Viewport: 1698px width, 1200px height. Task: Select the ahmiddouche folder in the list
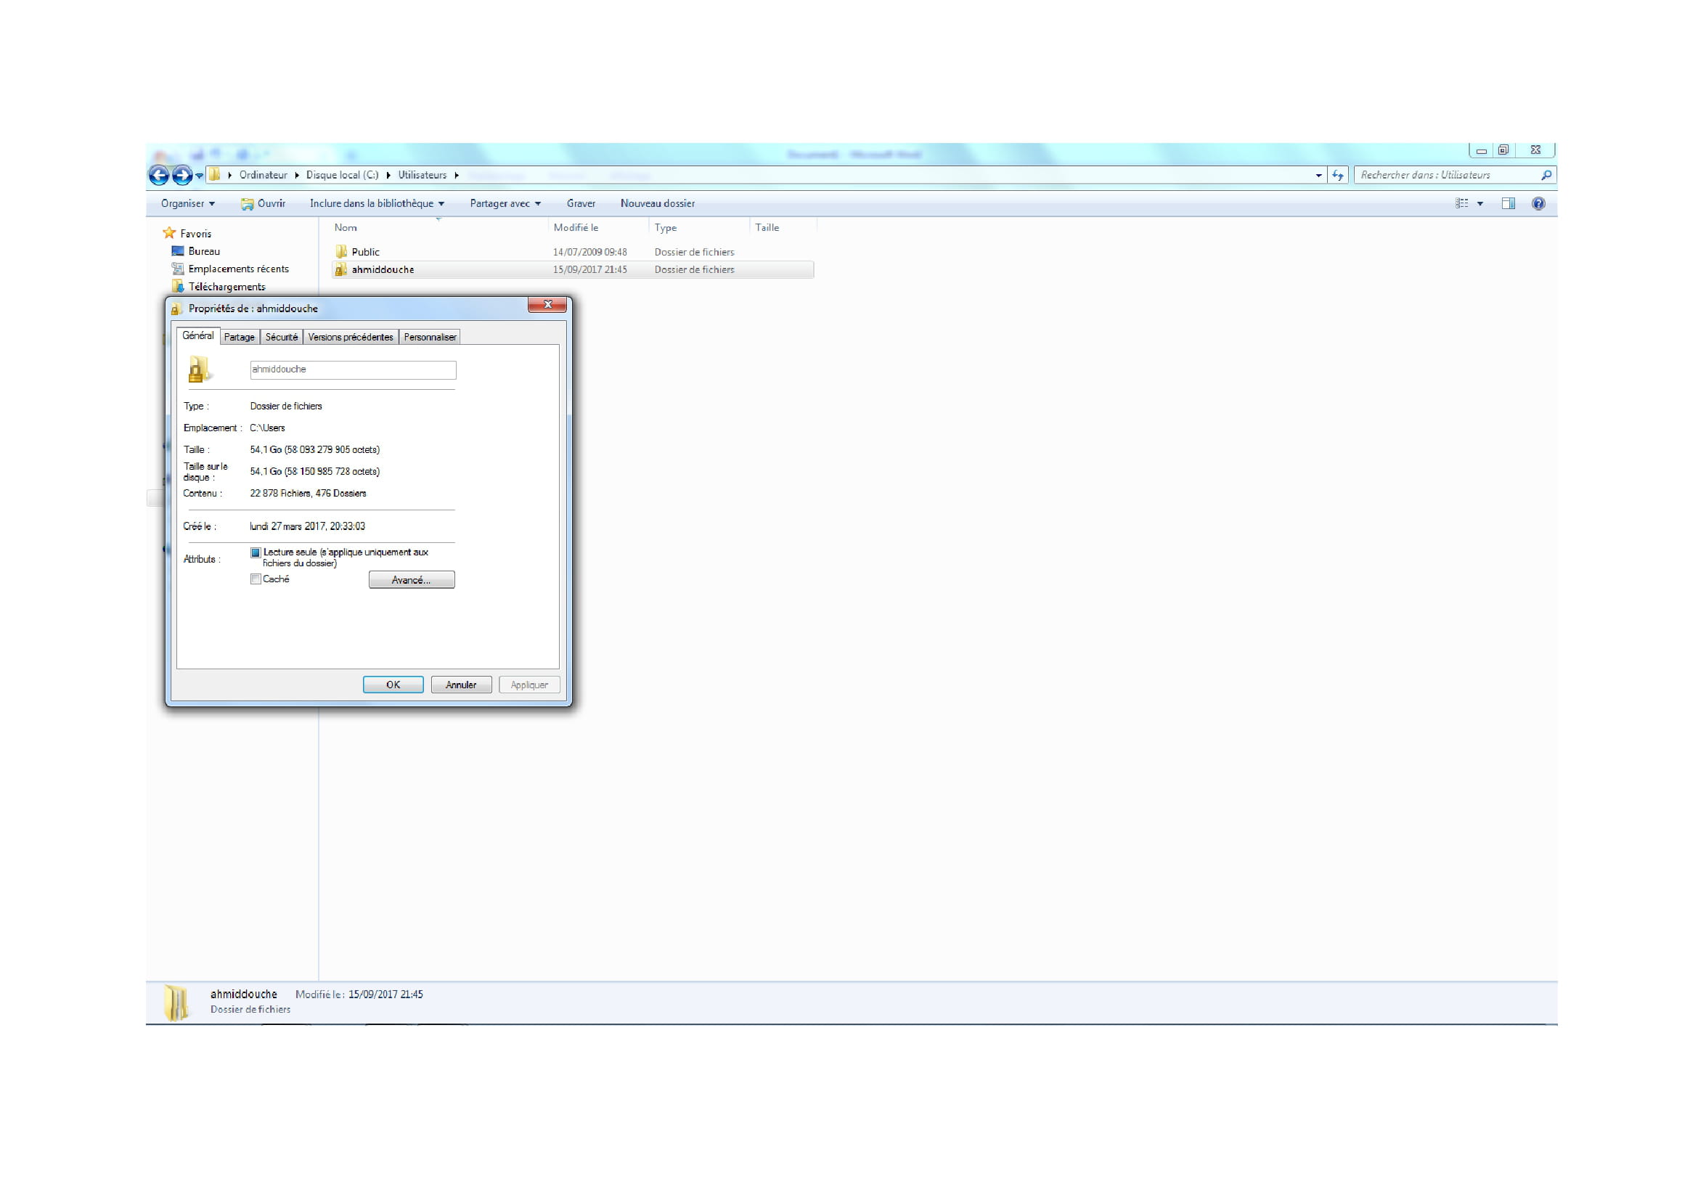574,270
